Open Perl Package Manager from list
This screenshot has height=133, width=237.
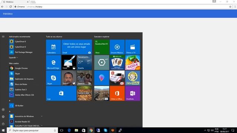click(26, 52)
